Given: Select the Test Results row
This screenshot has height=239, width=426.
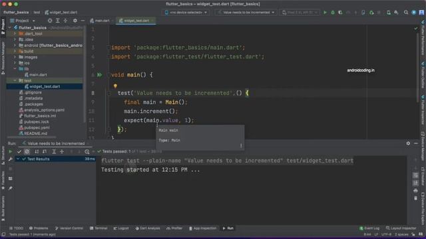Looking at the screenshot, I should tap(55, 159).
